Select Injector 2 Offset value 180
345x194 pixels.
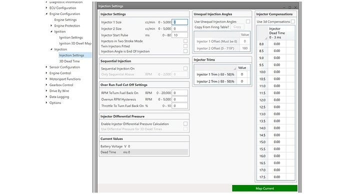(x=244, y=48)
